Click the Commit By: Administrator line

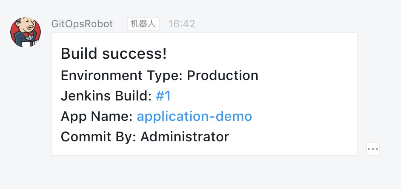coord(145,137)
